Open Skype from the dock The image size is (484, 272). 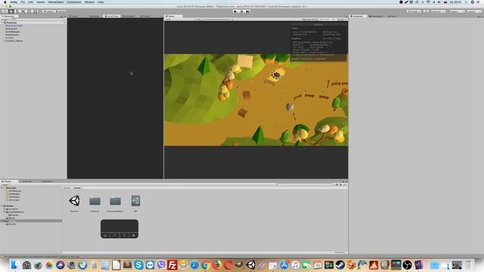(x=138, y=264)
